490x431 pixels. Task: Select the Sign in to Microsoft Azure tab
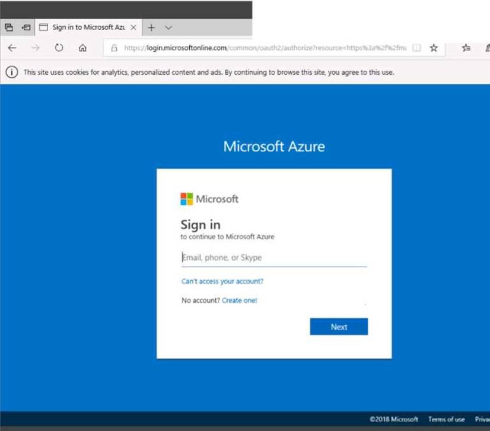pos(88,27)
